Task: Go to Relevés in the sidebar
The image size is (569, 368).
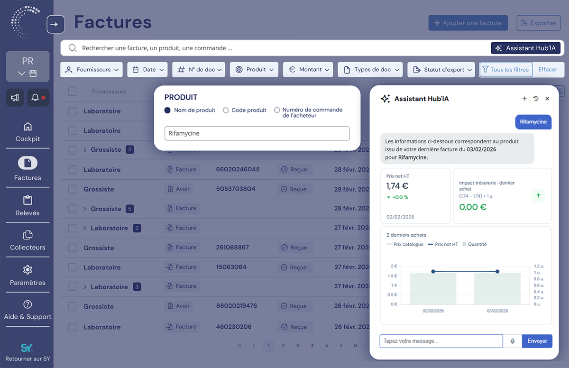Action: [28, 206]
